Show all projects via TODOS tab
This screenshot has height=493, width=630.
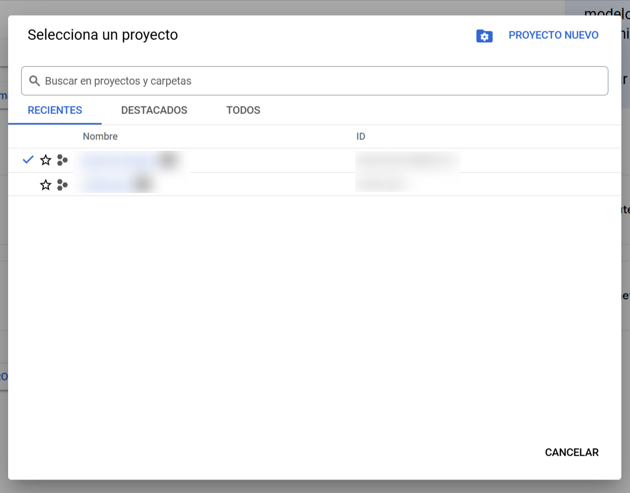[x=243, y=110]
